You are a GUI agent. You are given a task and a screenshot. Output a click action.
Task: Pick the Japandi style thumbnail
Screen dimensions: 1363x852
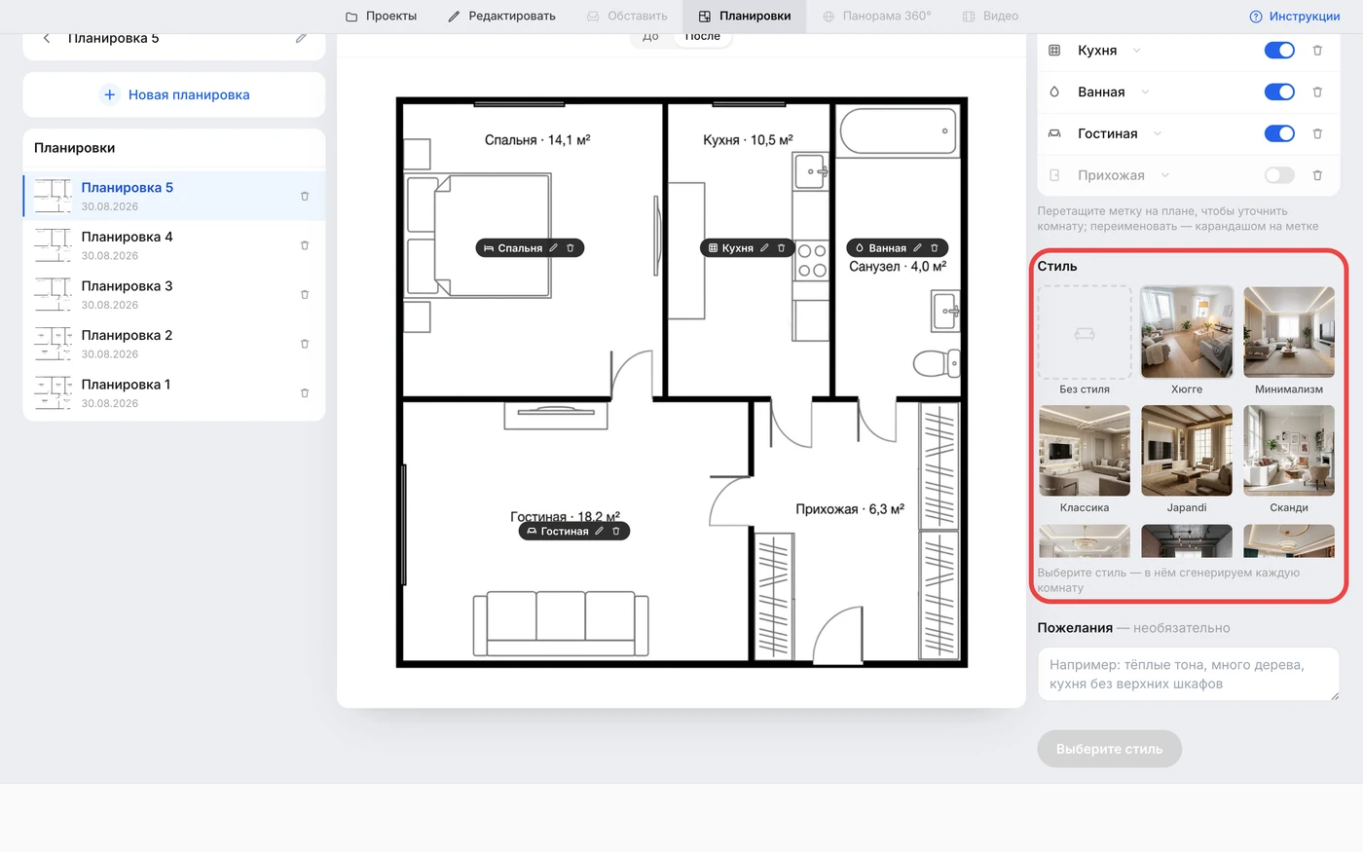pos(1187,451)
